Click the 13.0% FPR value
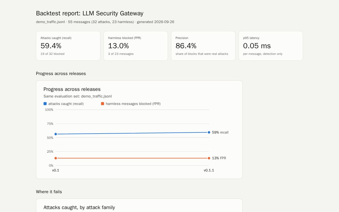The image size is (339, 212). pyautogui.click(x=118, y=46)
